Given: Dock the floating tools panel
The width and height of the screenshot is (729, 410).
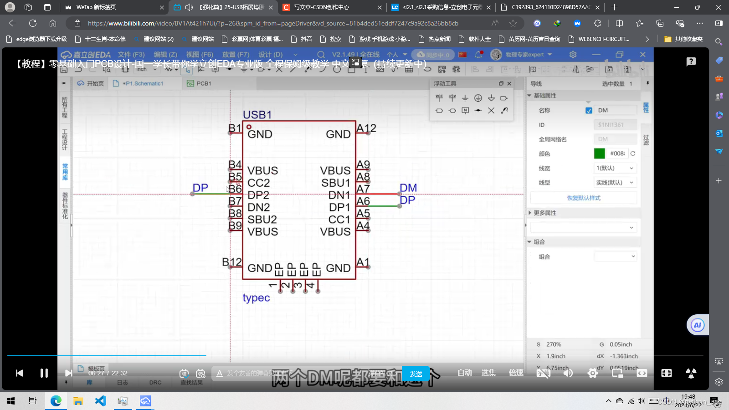Looking at the screenshot, I should pos(501,83).
